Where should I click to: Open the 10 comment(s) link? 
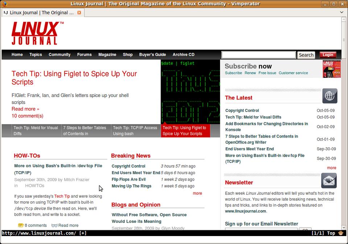point(27,116)
